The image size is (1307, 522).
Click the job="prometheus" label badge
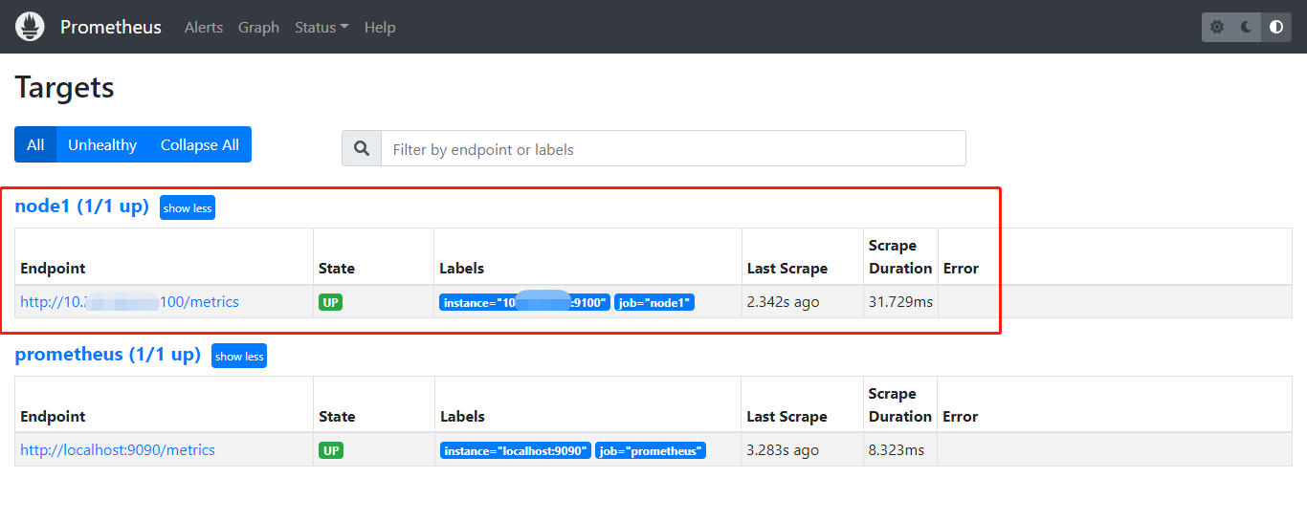651,450
